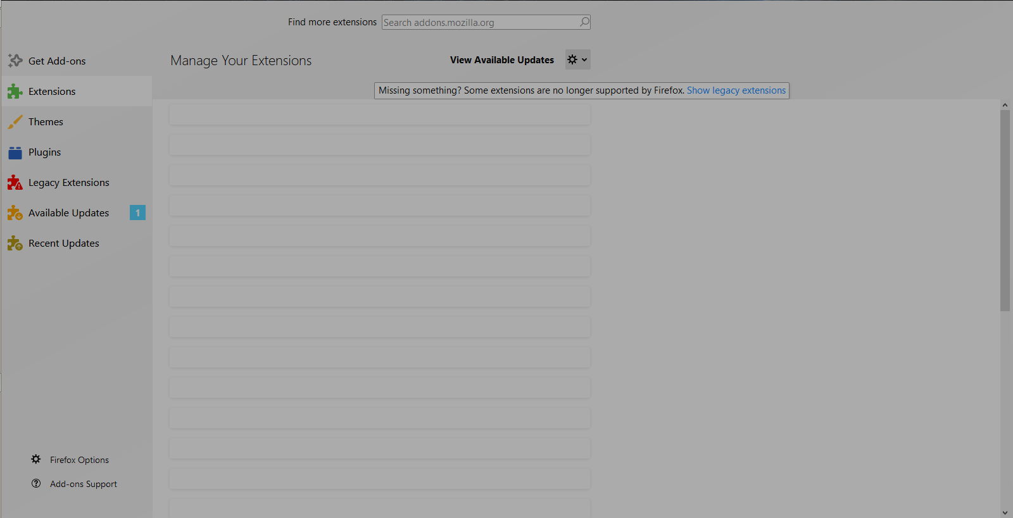The width and height of the screenshot is (1013, 518).
Task: Select the Extensions category
Action: (x=76, y=91)
